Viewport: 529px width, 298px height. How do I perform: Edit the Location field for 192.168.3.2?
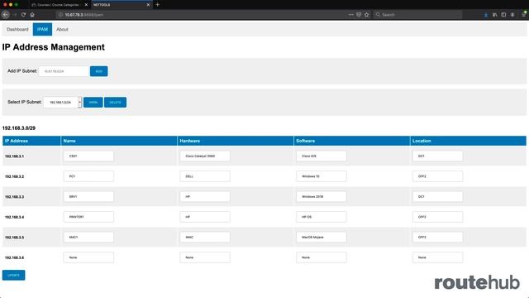(437, 176)
